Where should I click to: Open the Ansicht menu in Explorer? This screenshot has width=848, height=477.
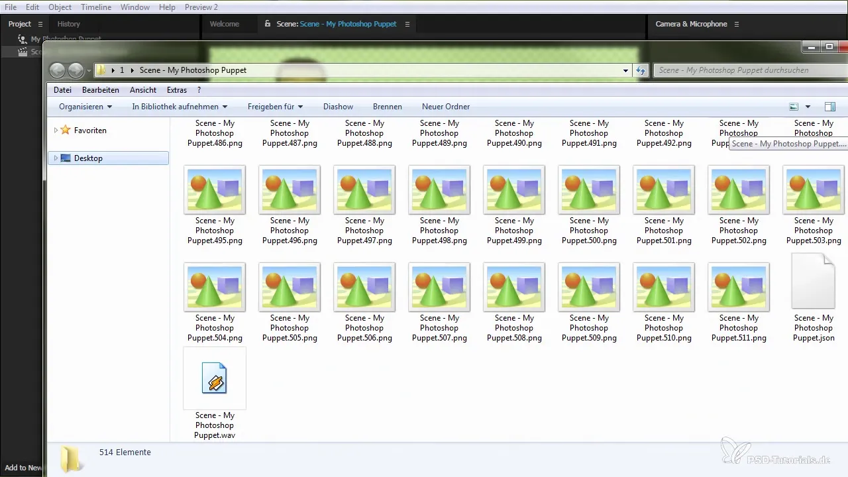point(143,90)
